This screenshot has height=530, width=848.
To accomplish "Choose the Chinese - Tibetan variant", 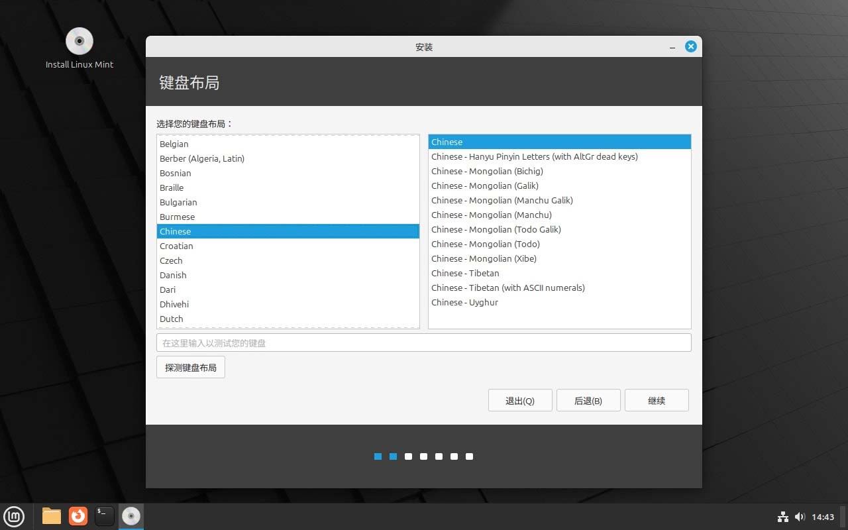I will tap(465, 273).
